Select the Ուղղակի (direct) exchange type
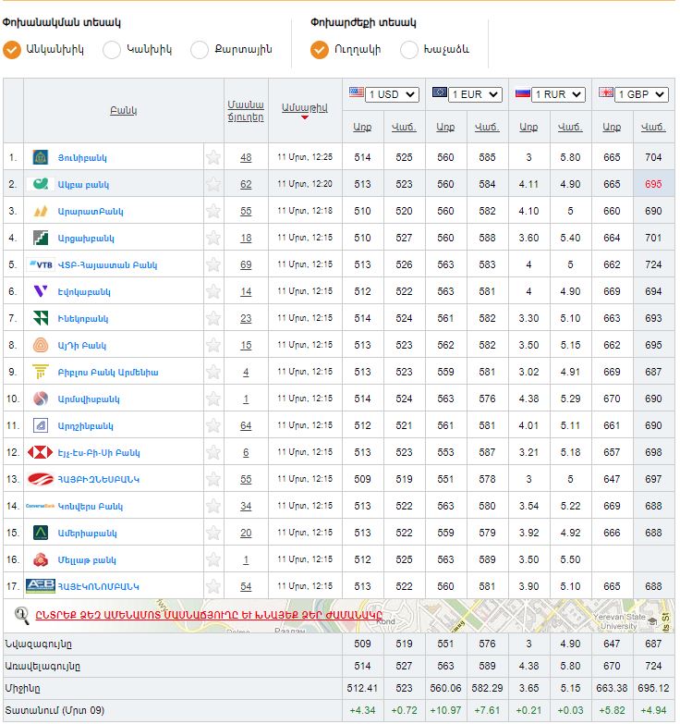Viewport: 680px width, 724px height. [320, 50]
